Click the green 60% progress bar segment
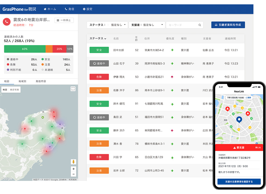This screenshot has width=266, height=194. pos(24,49)
